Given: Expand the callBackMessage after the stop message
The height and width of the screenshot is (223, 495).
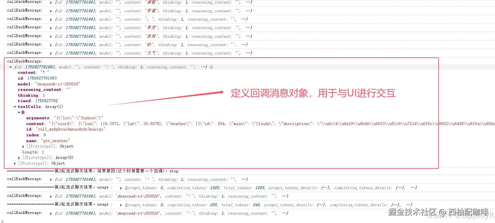Looking at the screenshot, I should tap(51, 179).
